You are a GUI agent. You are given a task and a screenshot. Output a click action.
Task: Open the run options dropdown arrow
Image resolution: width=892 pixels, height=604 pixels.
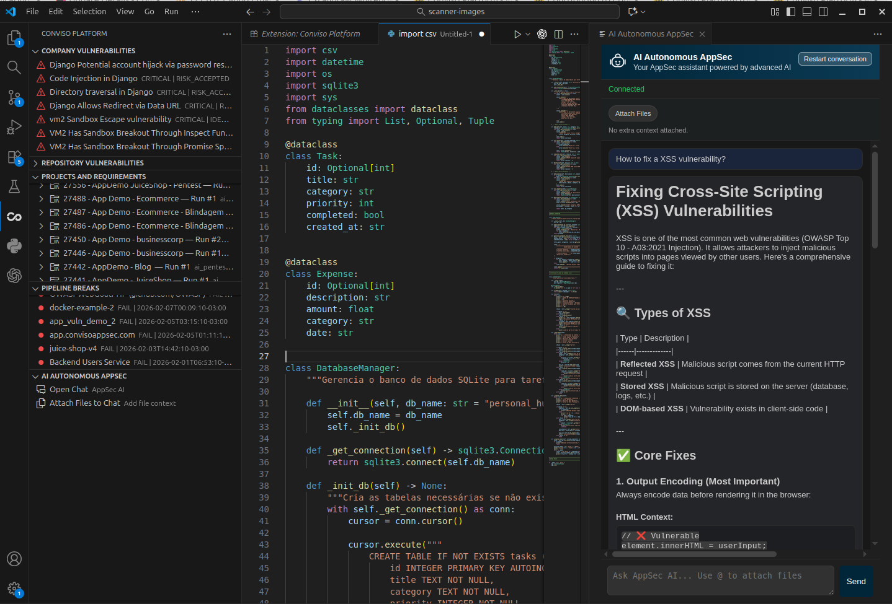(528, 34)
